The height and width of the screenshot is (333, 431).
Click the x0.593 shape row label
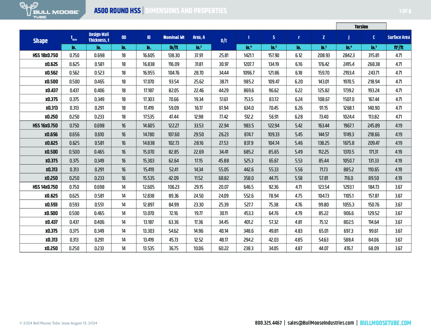[x=51, y=205]
